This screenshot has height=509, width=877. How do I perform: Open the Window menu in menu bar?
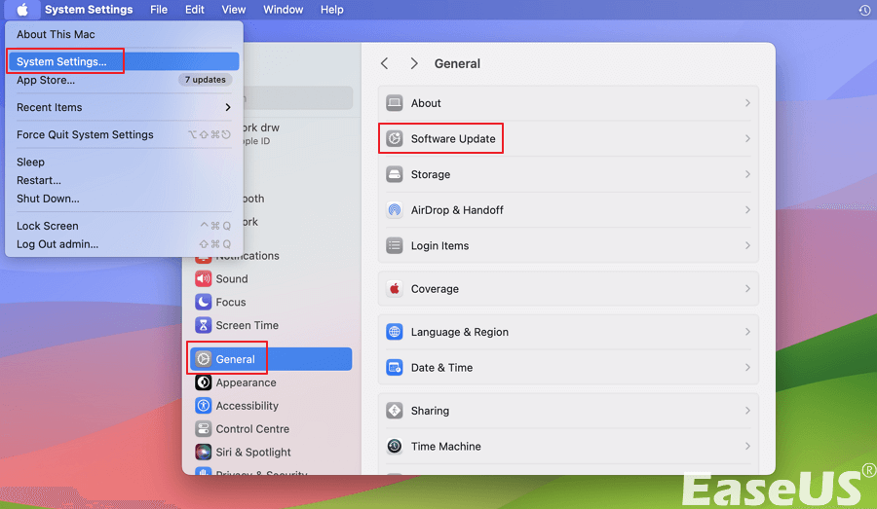tap(283, 10)
